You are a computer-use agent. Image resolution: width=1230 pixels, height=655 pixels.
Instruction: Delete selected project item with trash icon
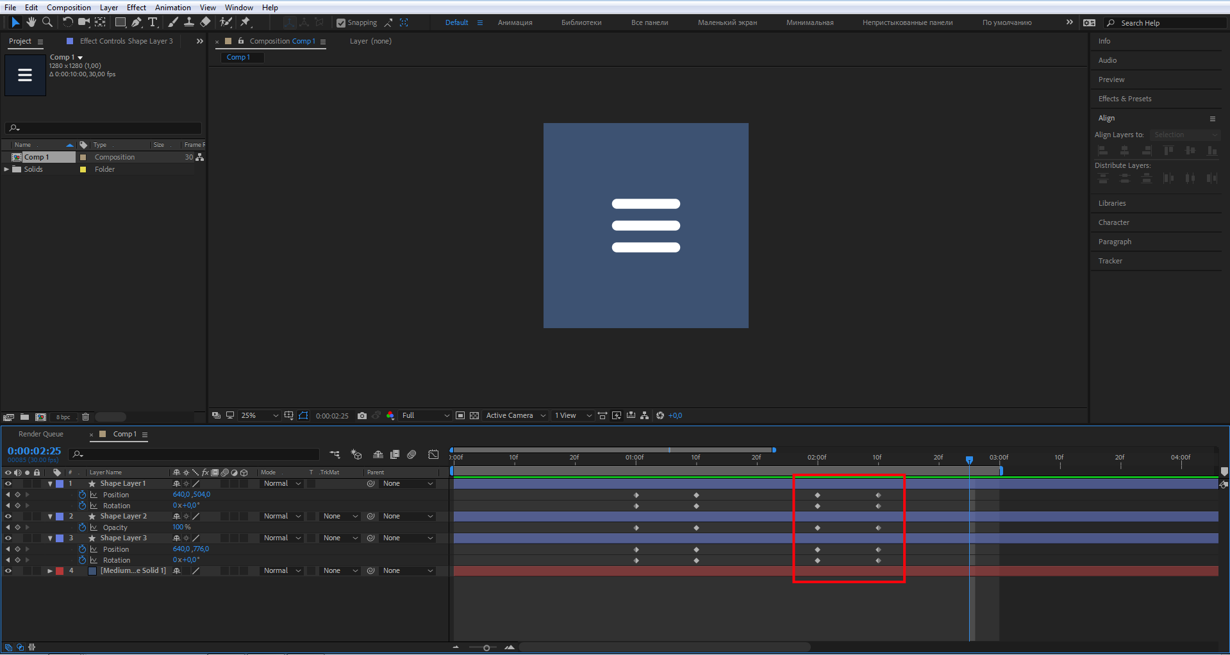(x=85, y=417)
